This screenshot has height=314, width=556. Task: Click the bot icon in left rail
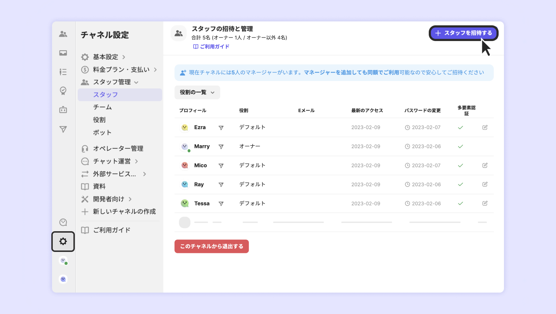tap(63, 110)
